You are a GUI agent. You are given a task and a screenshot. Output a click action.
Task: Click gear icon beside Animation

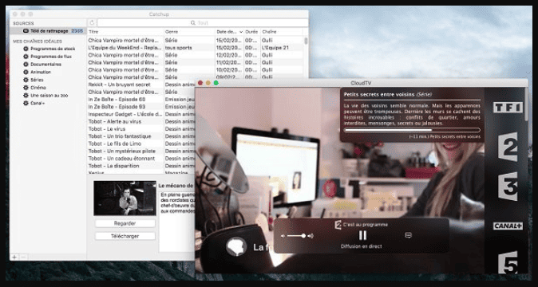pos(26,72)
